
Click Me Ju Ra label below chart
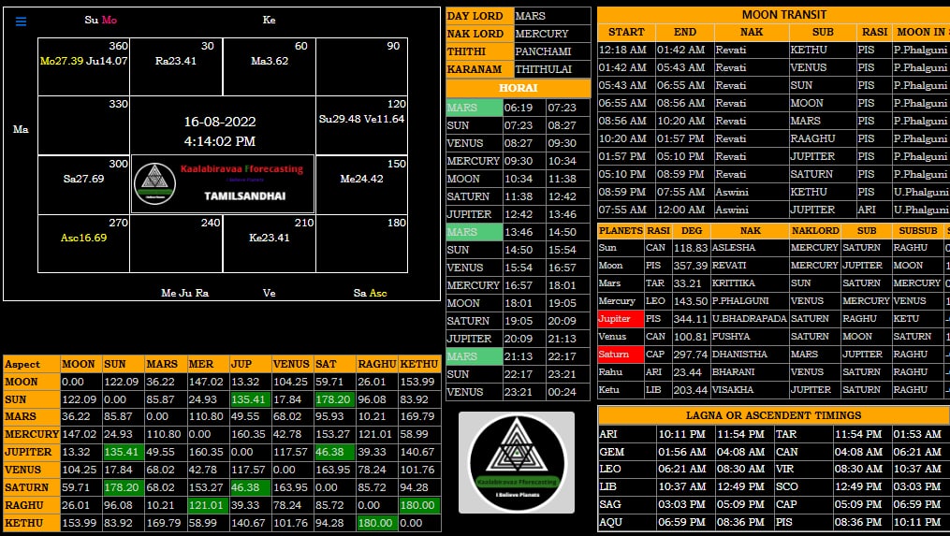[184, 293]
